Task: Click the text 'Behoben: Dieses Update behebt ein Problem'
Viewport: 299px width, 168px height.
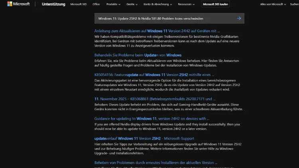Action: [x=127, y=105]
